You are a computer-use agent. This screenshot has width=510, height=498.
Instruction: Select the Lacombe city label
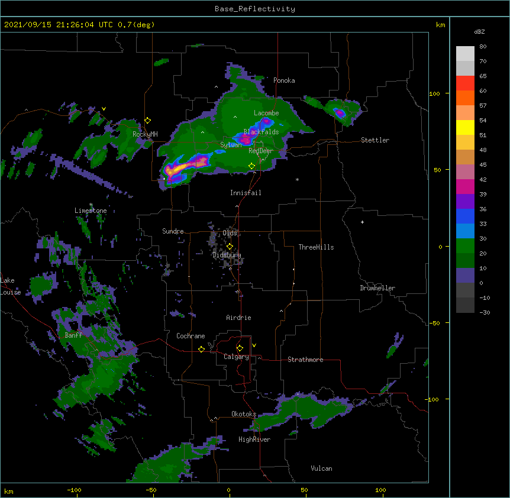pos(266,113)
